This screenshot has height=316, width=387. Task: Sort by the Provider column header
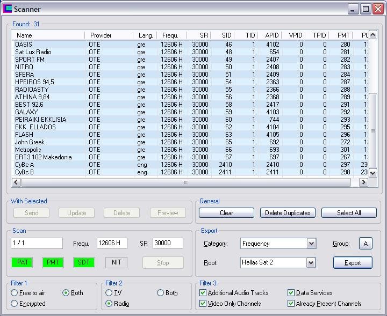point(109,35)
